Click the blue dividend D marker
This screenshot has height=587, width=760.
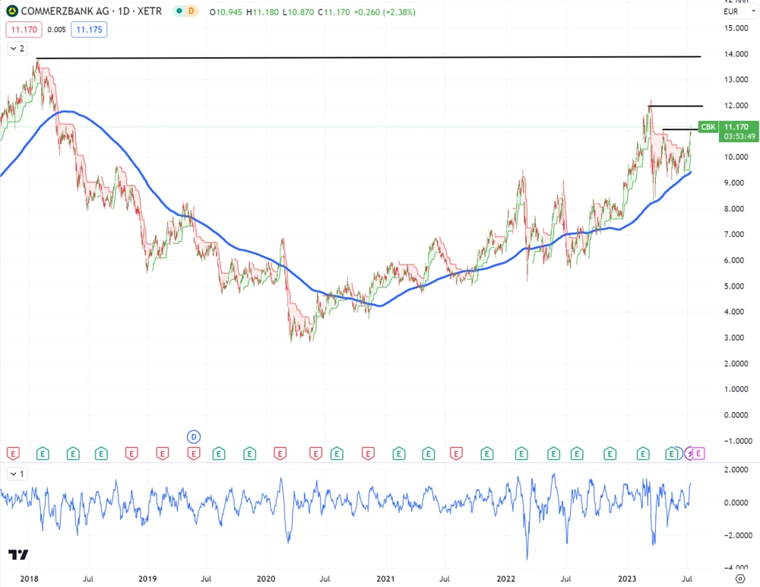click(x=194, y=436)
